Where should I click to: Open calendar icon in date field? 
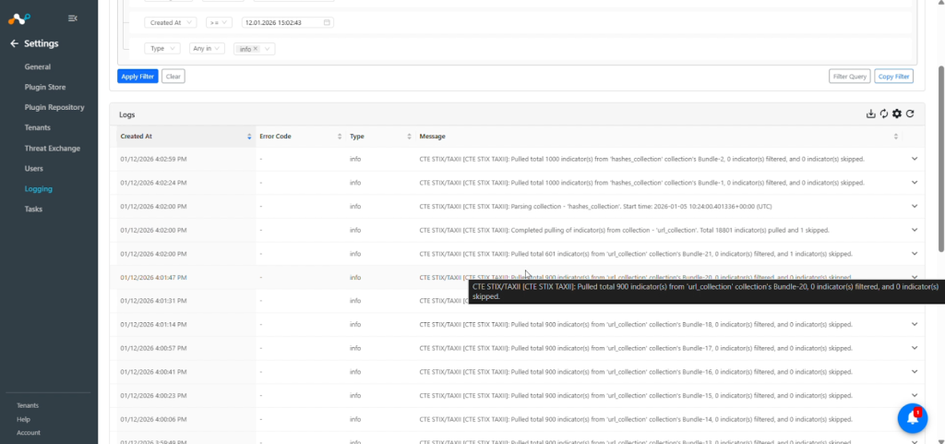point(327,22)
